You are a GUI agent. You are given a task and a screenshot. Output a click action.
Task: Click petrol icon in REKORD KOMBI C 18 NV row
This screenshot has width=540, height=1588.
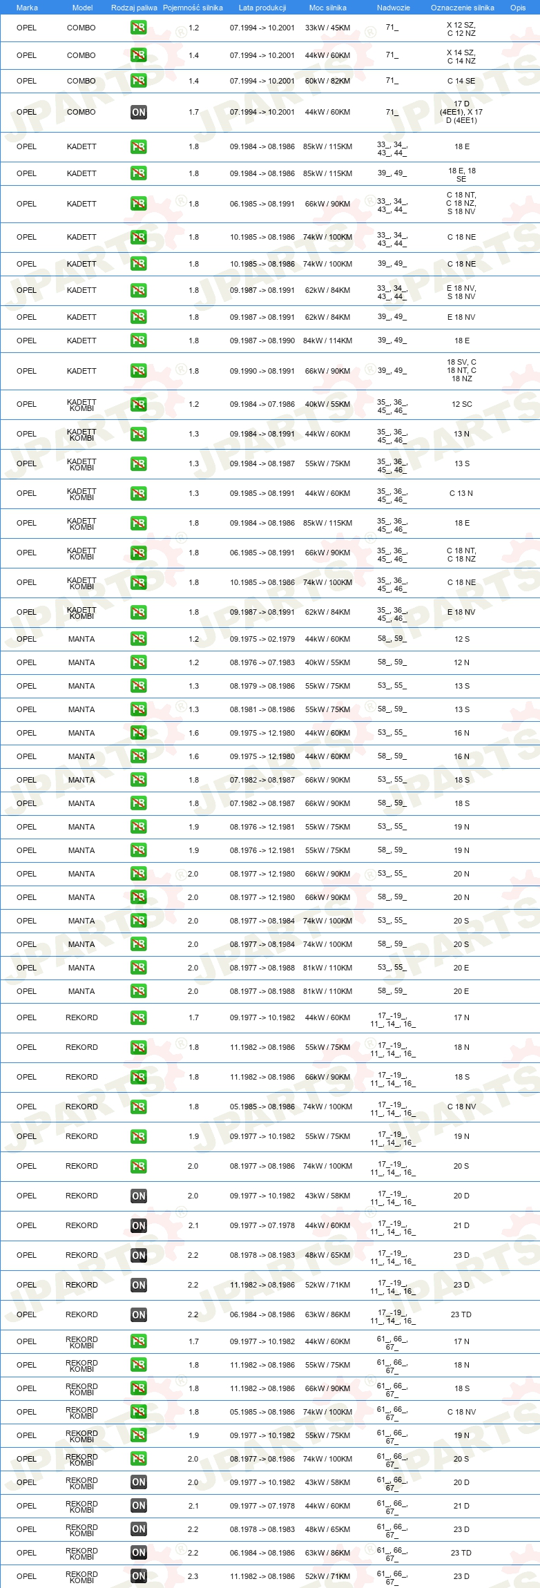click(x=139, y=1412)
